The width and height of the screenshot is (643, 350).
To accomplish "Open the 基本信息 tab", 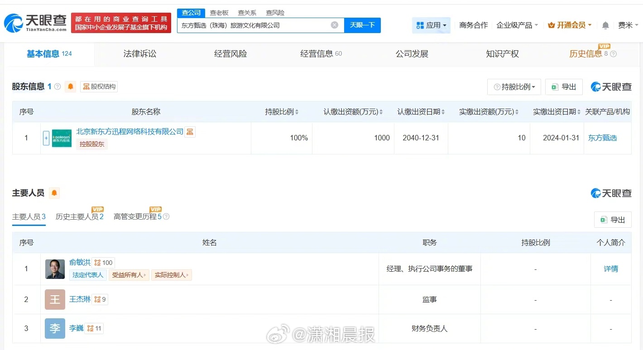I will pyautogui.click(x=49, y=54).
